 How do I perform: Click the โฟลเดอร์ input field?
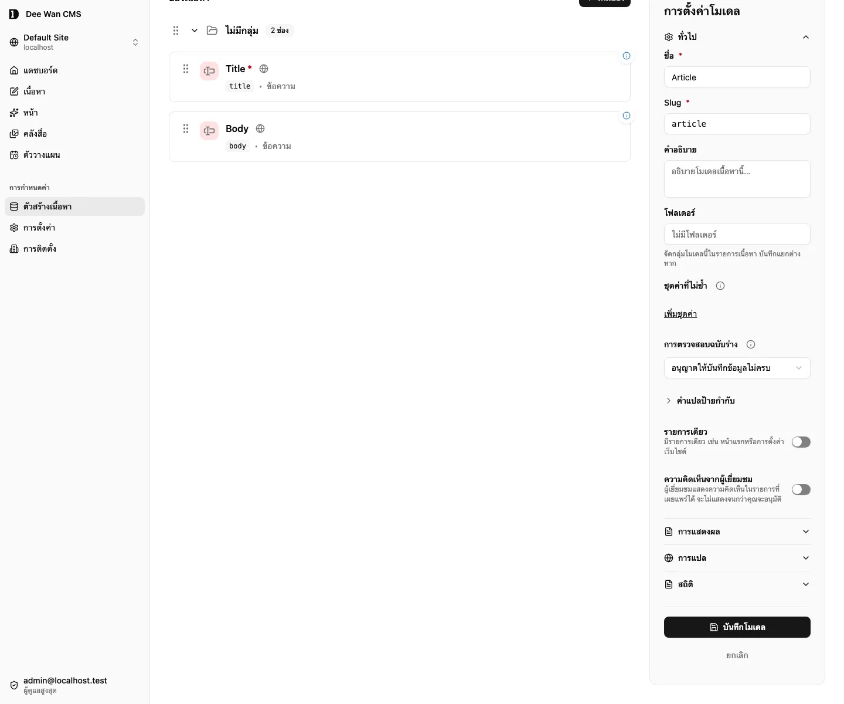coord(737,234)
